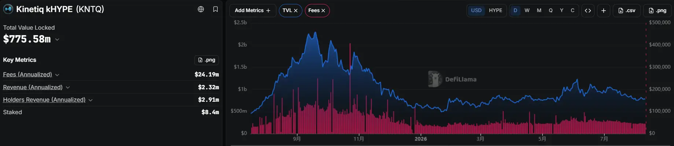Download the chart as .png
Screen dimensions: 674x146
tap(658, 11)
